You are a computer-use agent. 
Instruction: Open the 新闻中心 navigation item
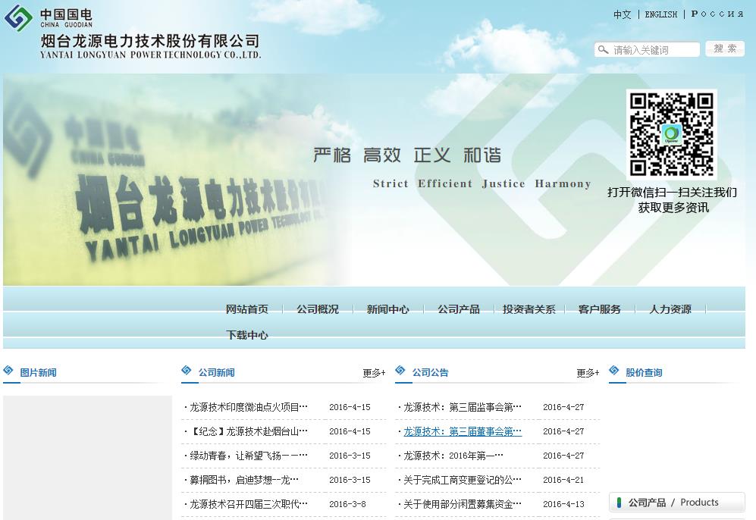tap(388, 309)
